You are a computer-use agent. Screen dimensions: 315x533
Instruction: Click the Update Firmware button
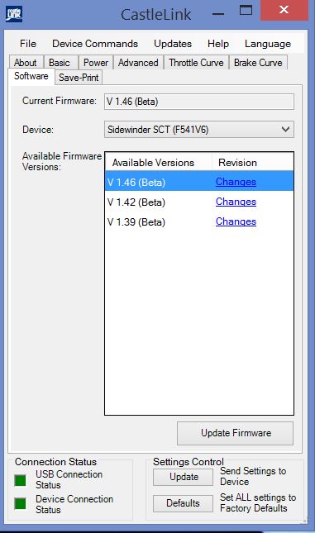[x=235, y=433]
